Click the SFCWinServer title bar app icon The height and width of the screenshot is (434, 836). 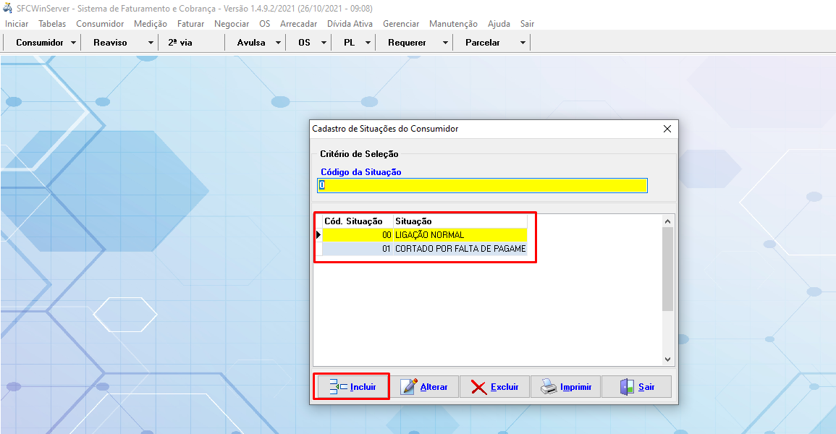pos(7,8)
